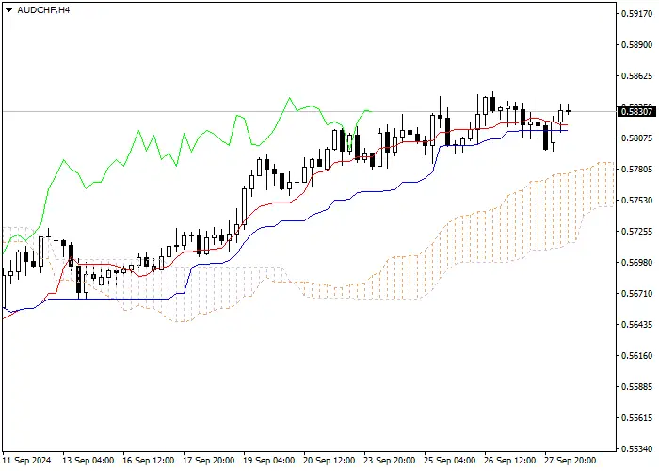The height and width of the screenshot is (471, 659).
Task: Click the 25 Sep 04:00 time label
Action: click(450, 461)
